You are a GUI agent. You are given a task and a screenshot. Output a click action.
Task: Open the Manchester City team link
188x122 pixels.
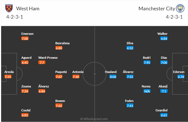point(157,9)
